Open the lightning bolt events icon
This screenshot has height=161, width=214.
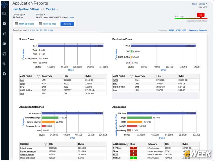(x=4, y=34)
